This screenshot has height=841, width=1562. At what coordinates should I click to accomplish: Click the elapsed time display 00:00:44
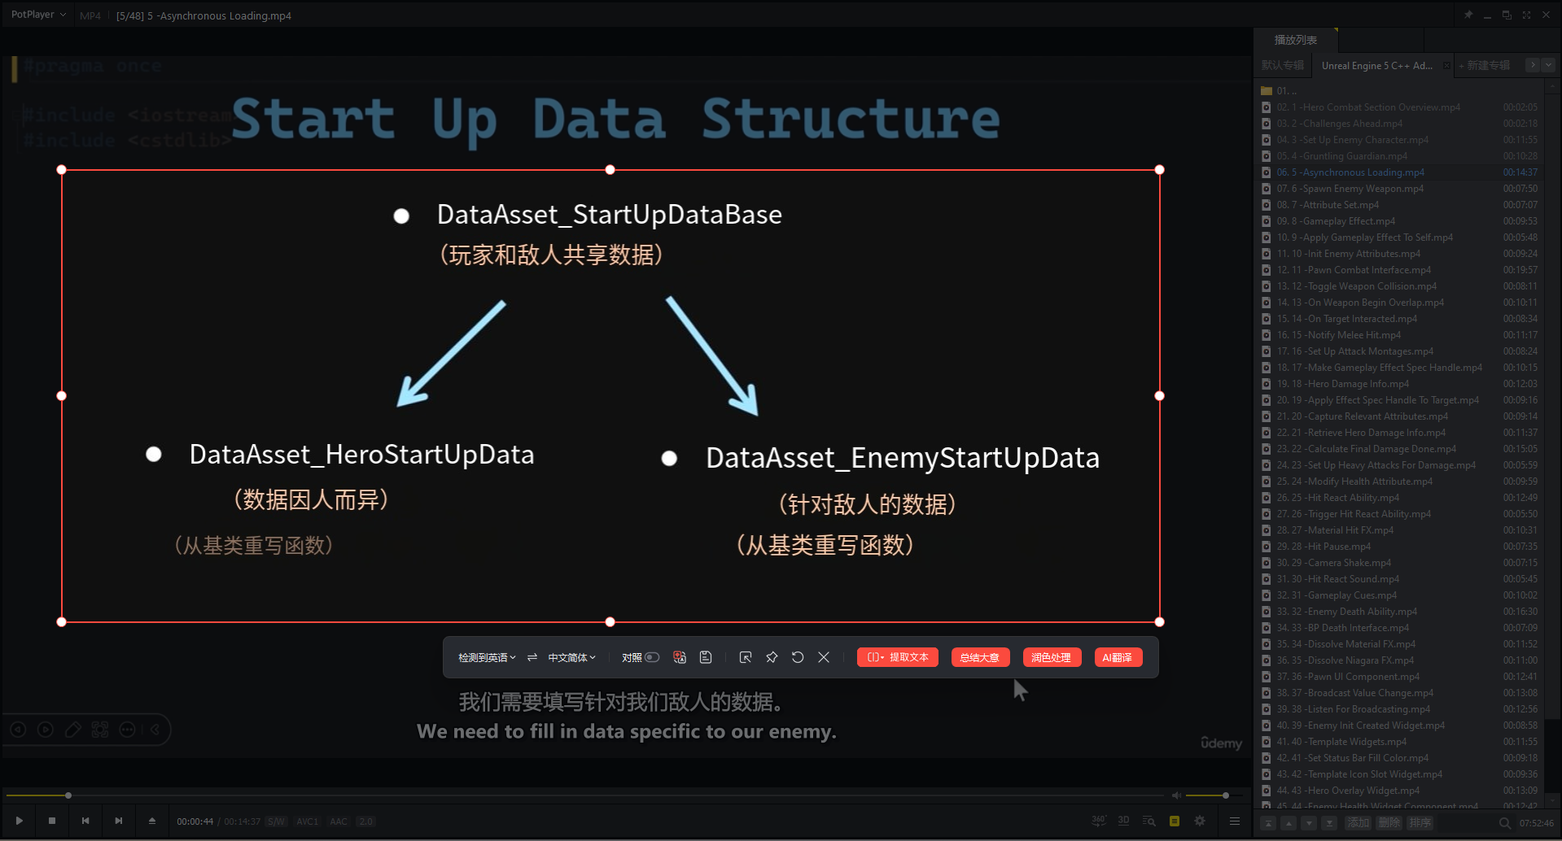195,821
